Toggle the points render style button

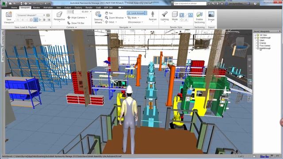(x=191, y=15)
